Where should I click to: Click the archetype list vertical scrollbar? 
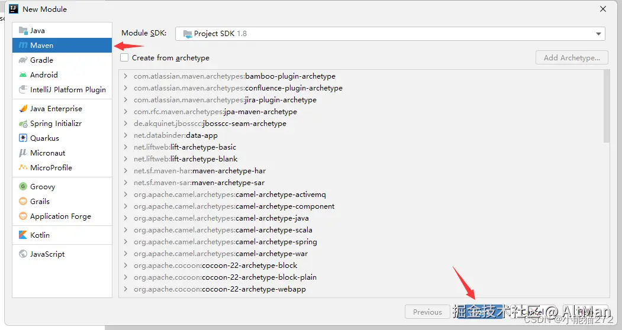[606, 106]
